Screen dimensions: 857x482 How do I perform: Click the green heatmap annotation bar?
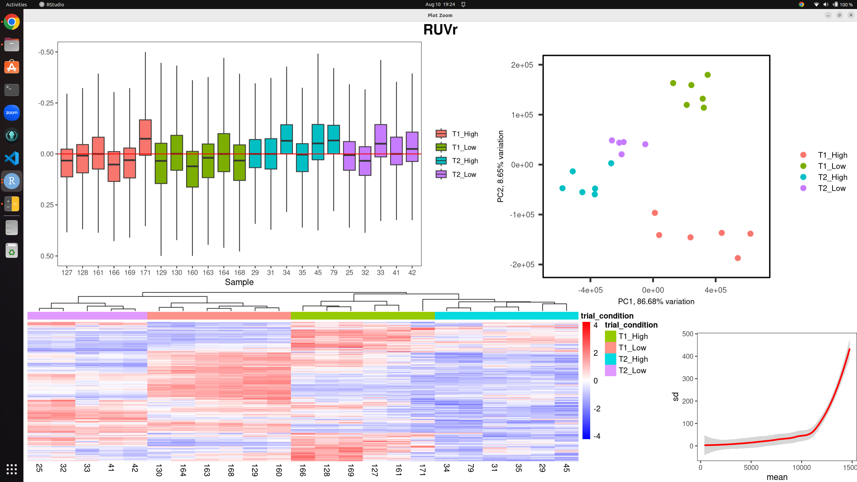(363, 316)
